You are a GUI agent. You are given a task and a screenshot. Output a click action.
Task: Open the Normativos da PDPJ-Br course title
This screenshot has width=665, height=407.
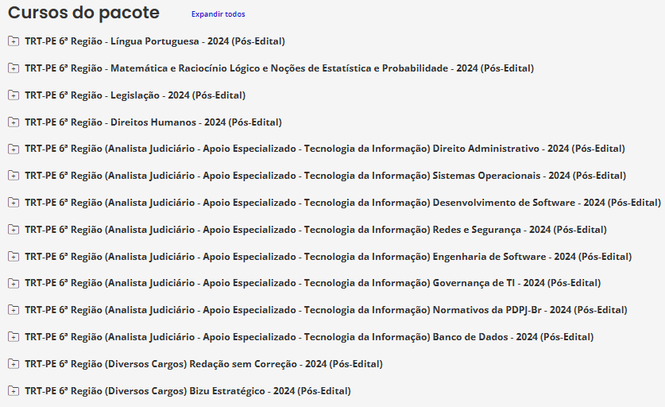click(326, 310)
